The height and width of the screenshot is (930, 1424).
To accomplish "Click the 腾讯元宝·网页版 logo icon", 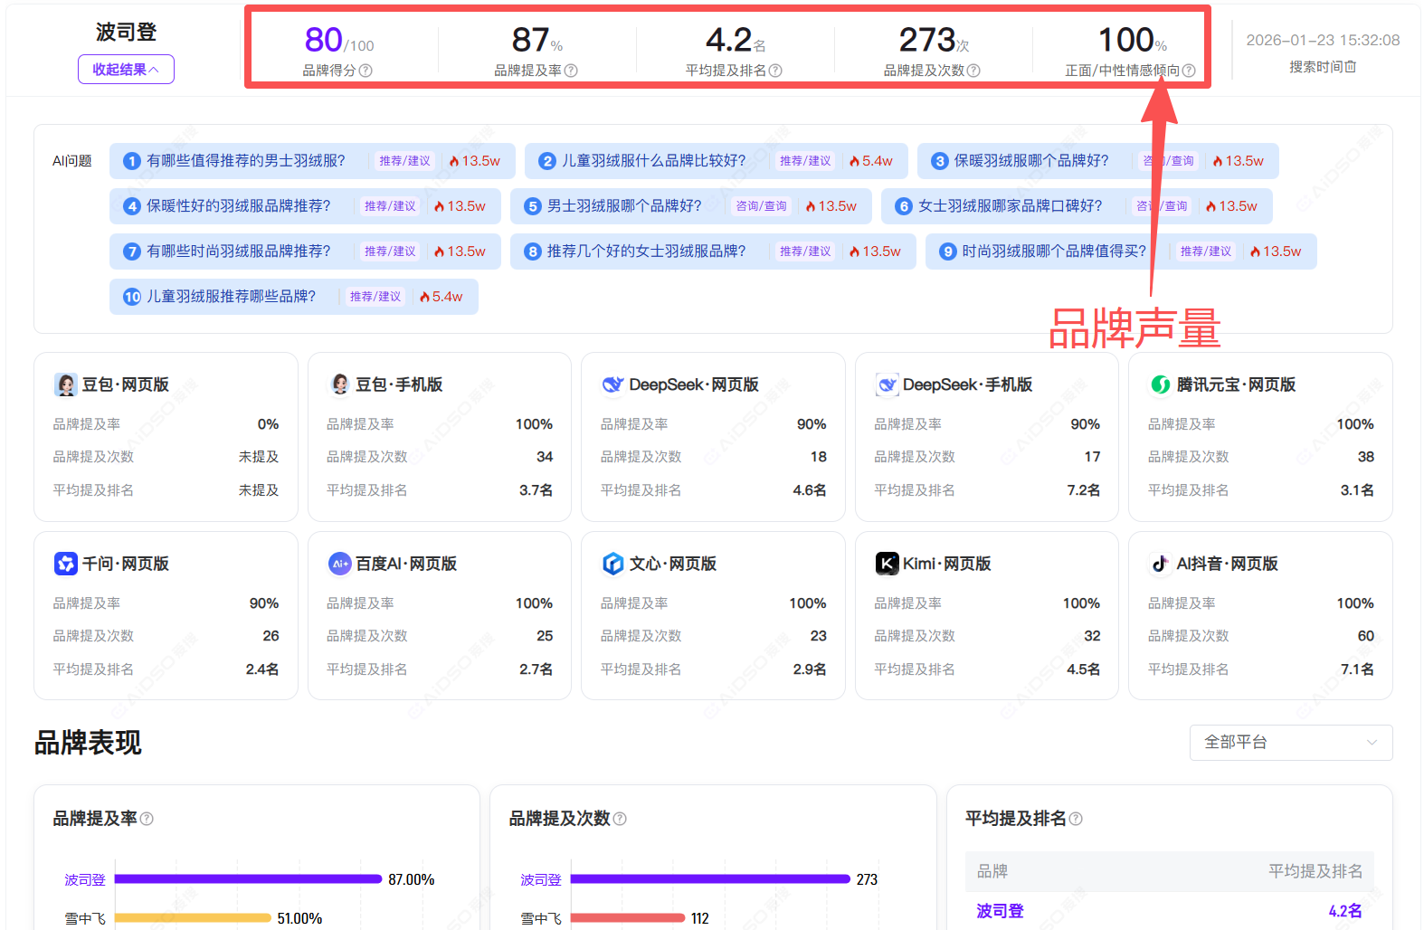I will pos(1160,384).
